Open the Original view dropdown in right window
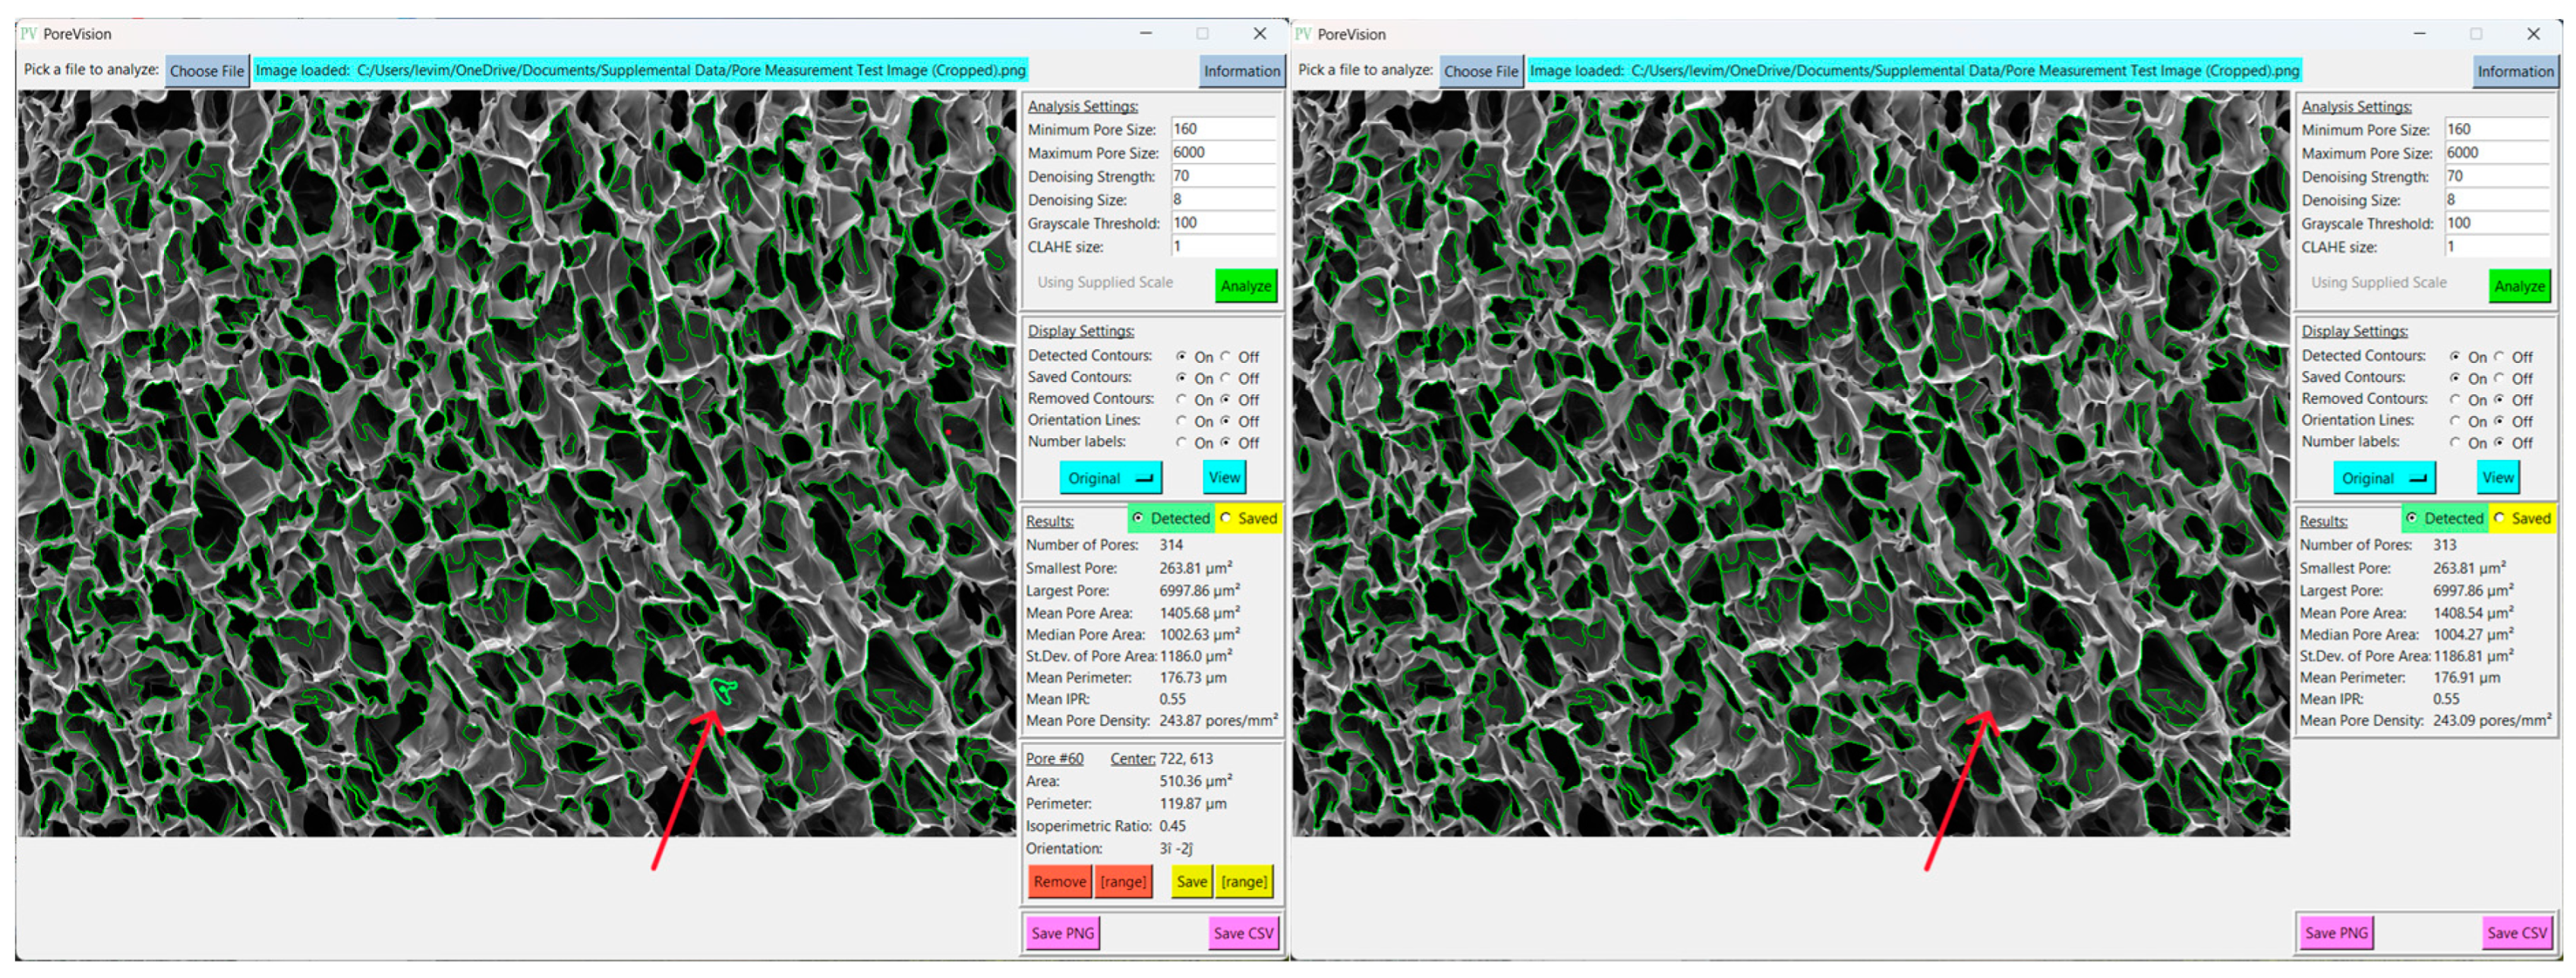 click(2384, 478)
